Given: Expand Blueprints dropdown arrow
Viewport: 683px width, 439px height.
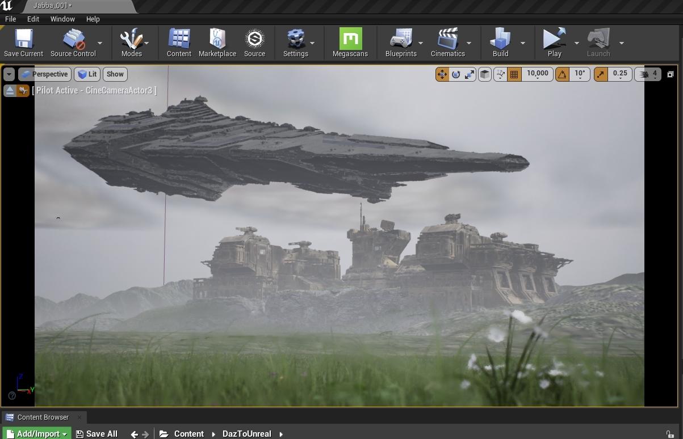Looking at the screenshot, I should [x=421, y=43].
